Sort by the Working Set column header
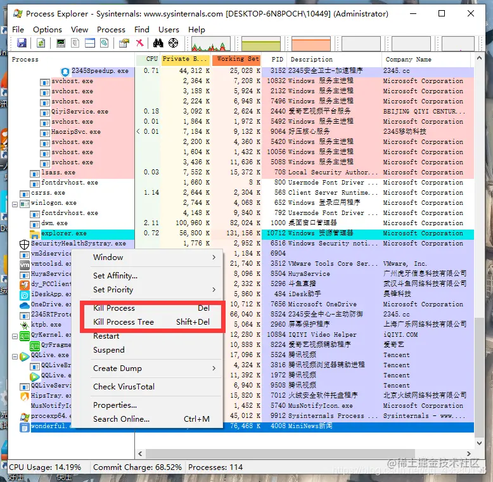 (x=236, y=60)
